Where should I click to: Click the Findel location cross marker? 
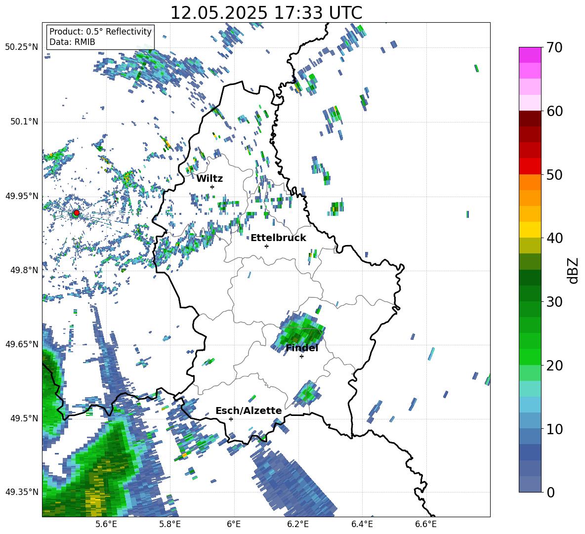[x=301, y=357]
